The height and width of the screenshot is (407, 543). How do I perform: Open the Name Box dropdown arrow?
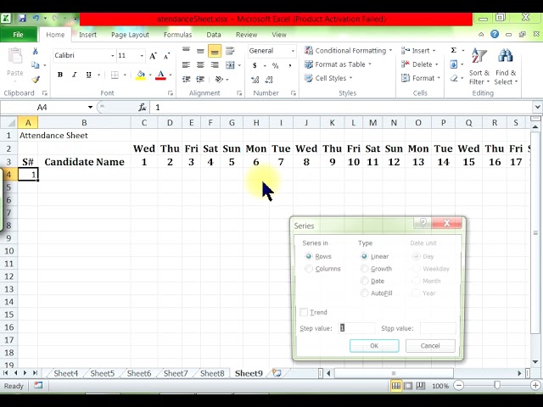90,108
